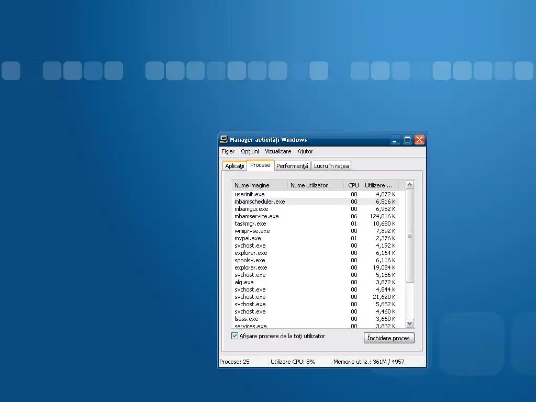Select the lsass.exe process
Viewport: 536px width, 402px height.
click(315, 319)
